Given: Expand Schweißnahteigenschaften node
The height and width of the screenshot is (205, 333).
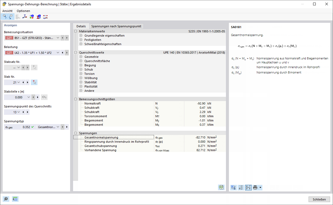Looking at the screenshot, I should click(81, 44).
